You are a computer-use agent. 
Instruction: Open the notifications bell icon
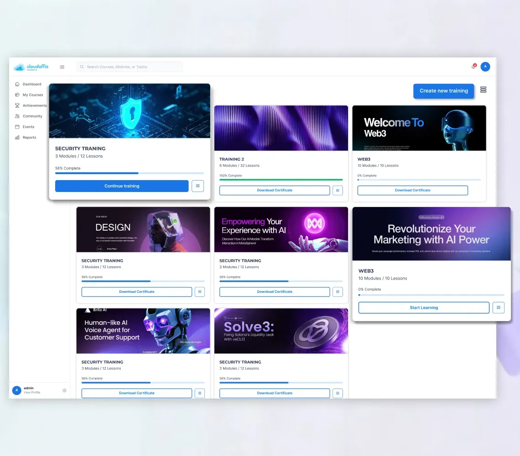(x=473, y=67)
